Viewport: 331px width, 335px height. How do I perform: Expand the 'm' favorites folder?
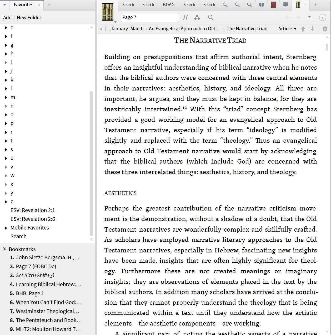click(6, 97)
